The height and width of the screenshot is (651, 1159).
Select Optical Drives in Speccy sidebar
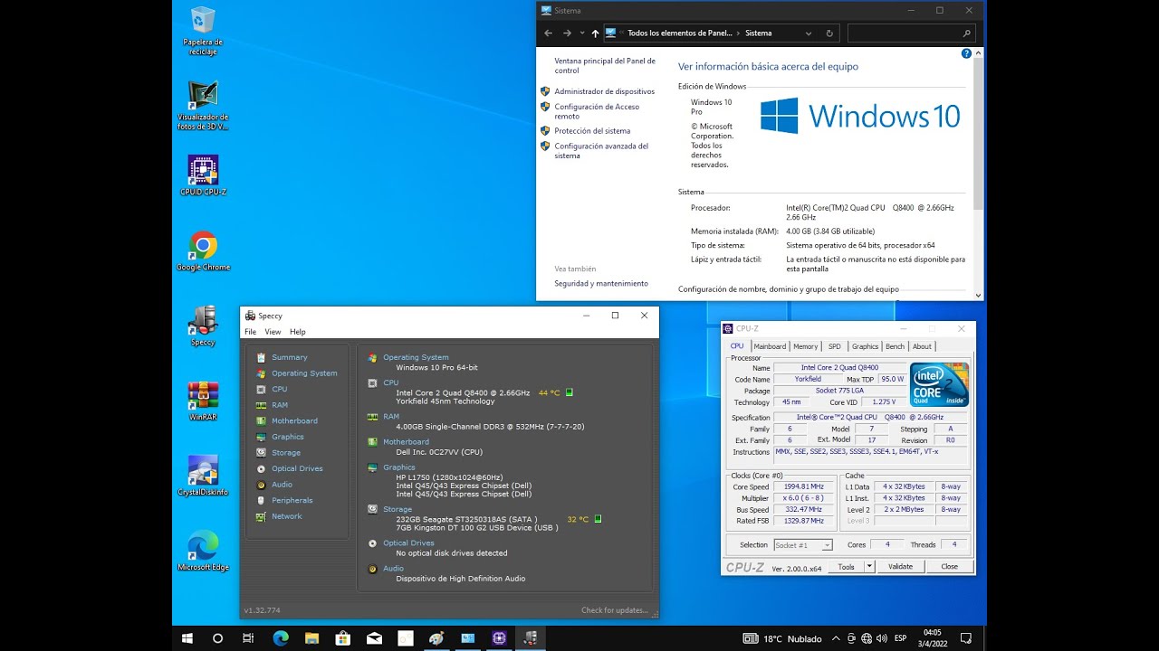297,468
